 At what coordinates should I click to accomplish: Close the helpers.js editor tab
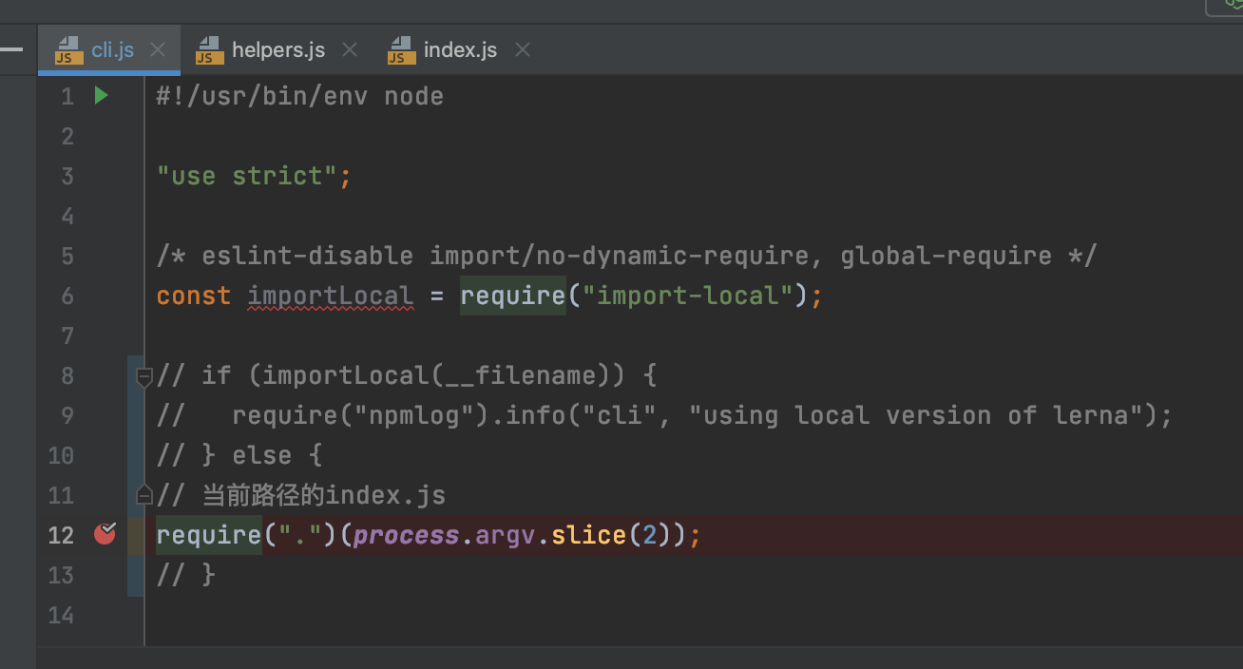click(x=350, y=49)
